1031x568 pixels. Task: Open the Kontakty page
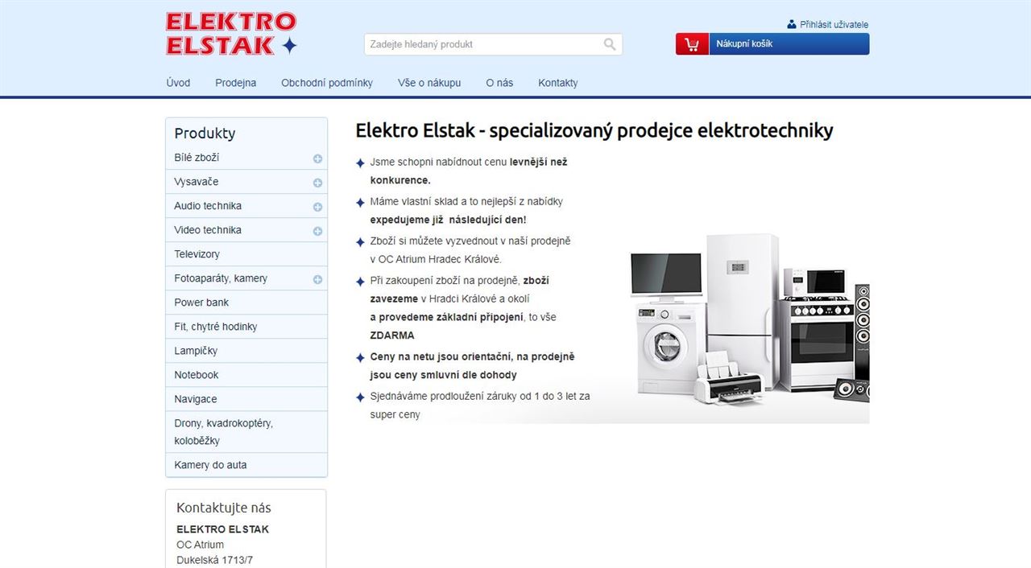click(x=558, y=83)
